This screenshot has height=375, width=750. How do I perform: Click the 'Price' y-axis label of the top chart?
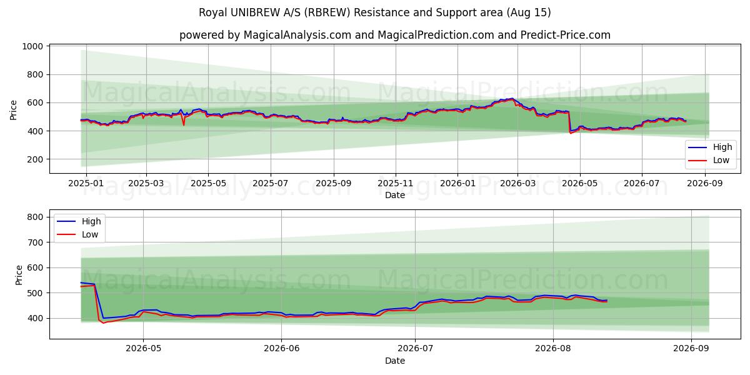coord(14,110)
